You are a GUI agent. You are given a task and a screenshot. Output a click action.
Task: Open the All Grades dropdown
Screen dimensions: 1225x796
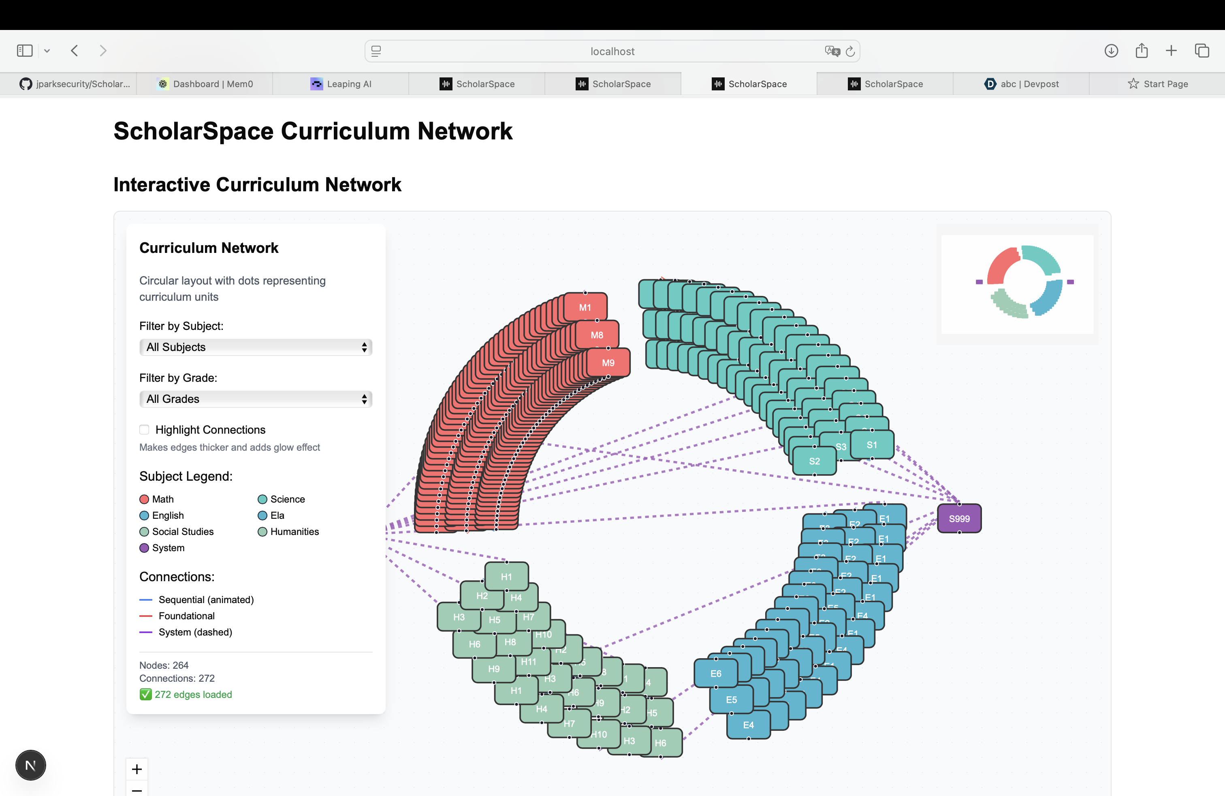click(x=255, y=399)
